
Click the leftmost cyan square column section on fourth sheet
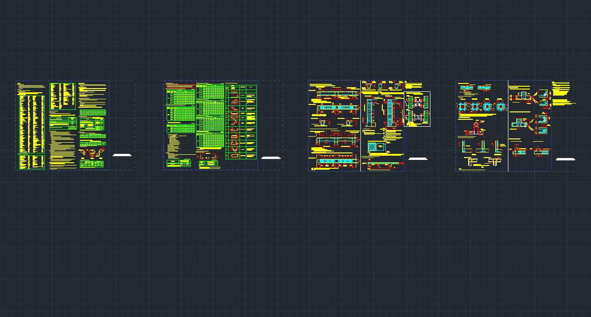click(463, 107)
